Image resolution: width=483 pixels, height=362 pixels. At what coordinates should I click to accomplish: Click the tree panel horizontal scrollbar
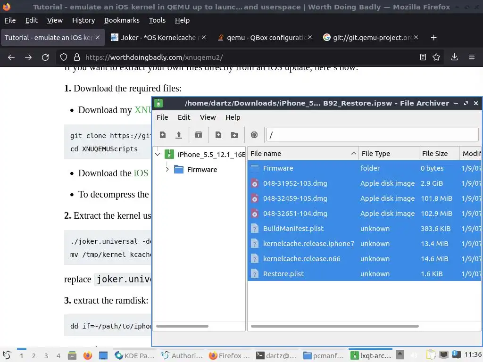[182, 326]
